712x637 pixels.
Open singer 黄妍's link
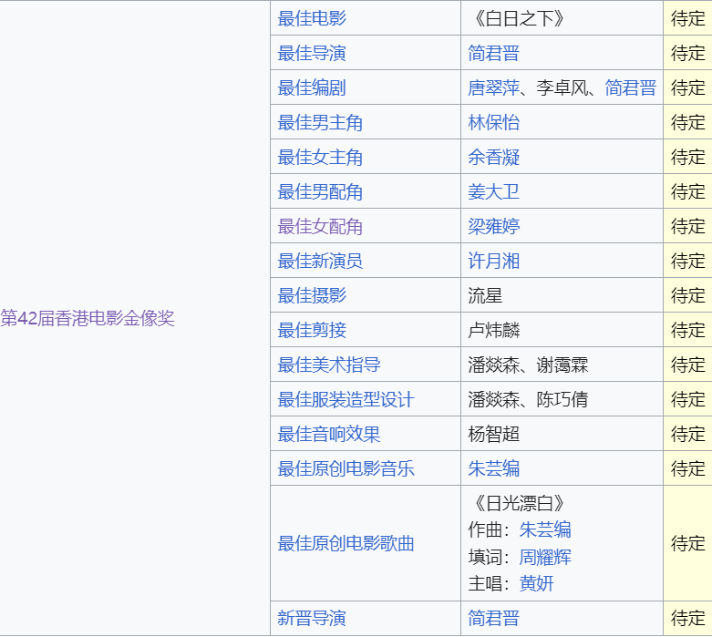[536, 583]
